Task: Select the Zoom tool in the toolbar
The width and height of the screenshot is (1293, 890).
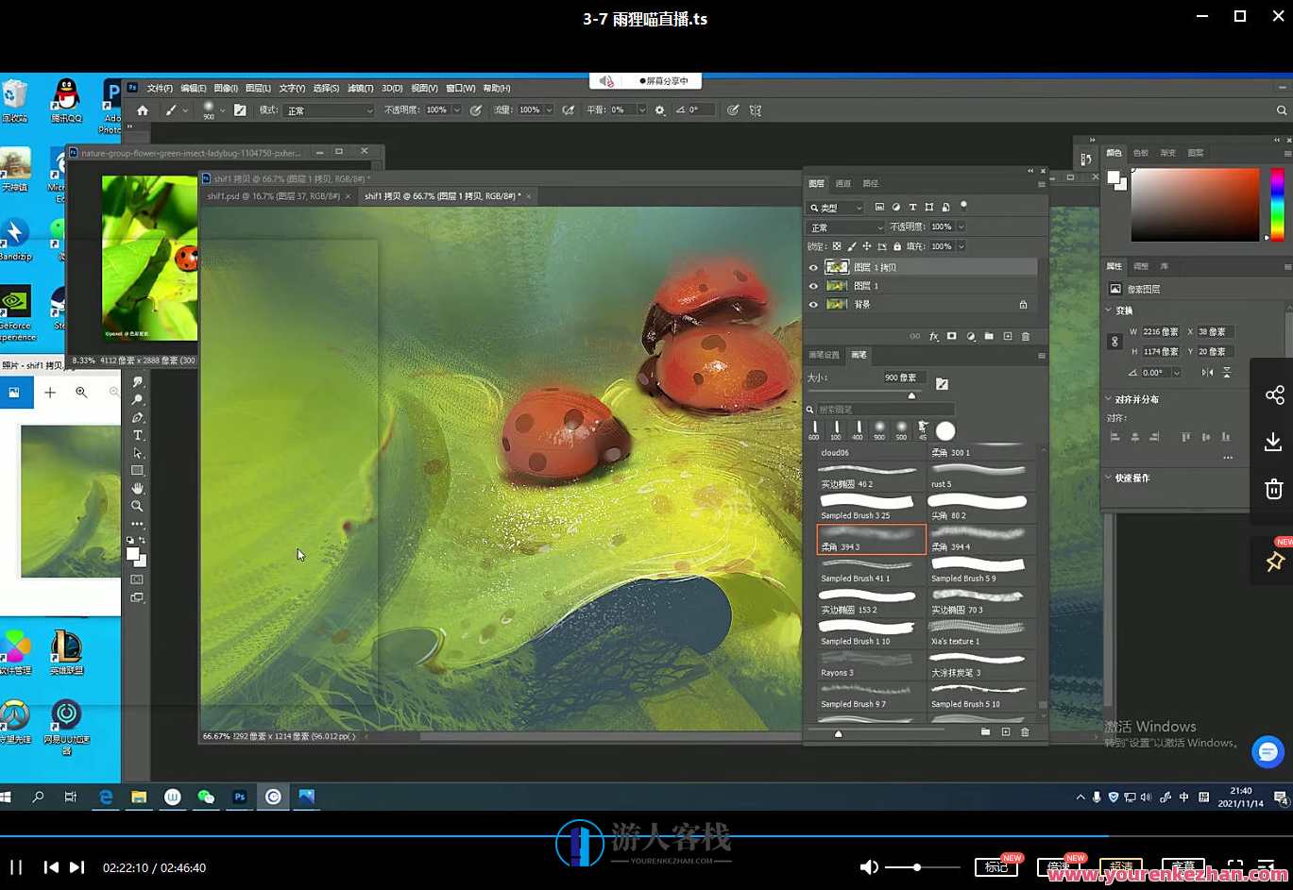Action: (138, 506)
